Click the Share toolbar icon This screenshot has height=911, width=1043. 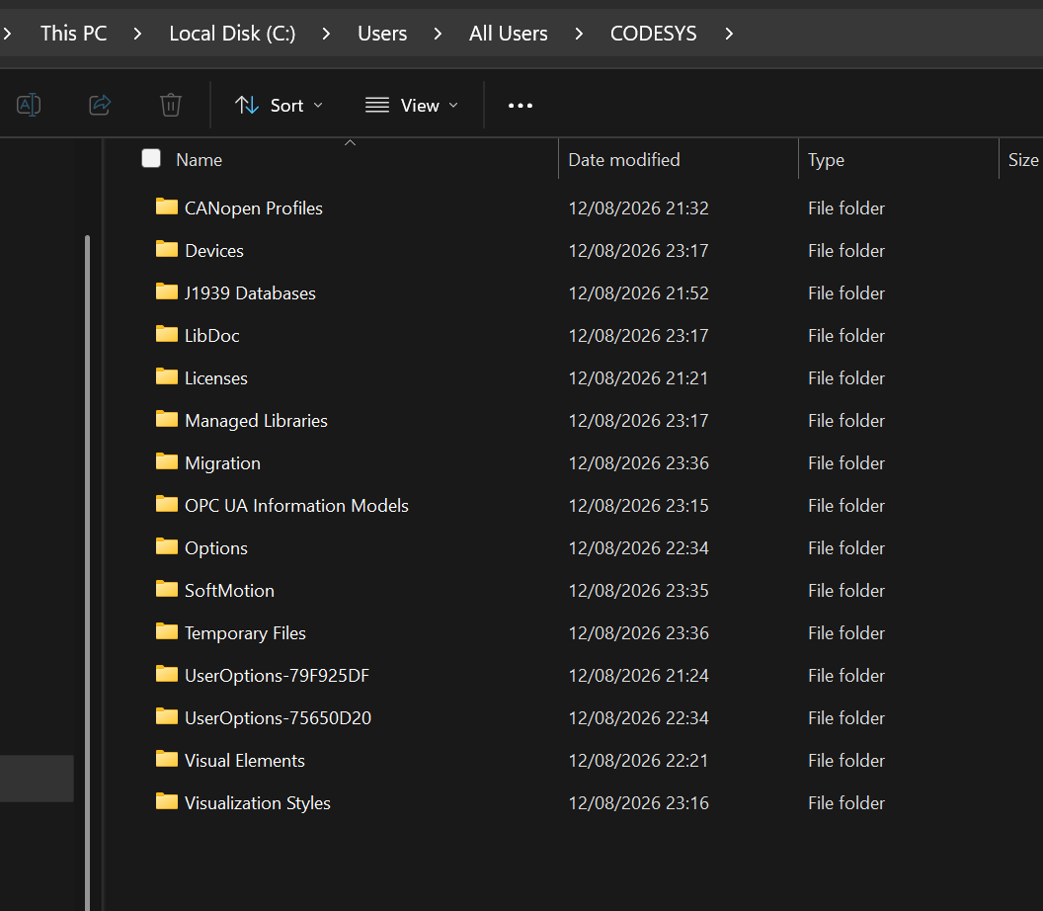click(x=100, y=105)
